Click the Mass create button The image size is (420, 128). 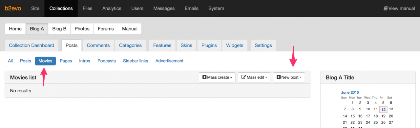[x=217, y=77]
